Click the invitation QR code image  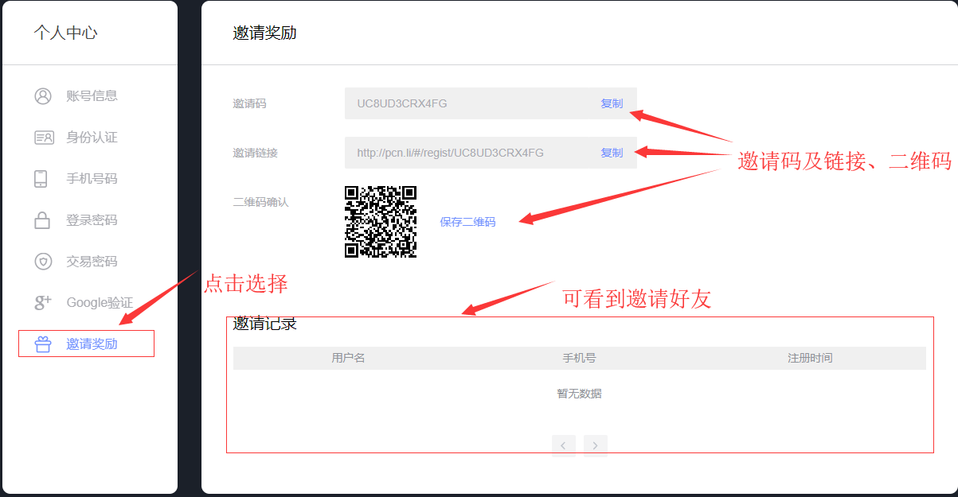(381, 222)
